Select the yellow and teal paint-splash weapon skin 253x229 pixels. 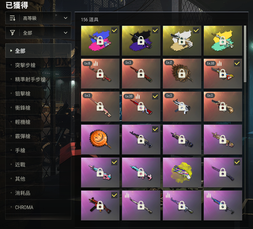[223, 41]
